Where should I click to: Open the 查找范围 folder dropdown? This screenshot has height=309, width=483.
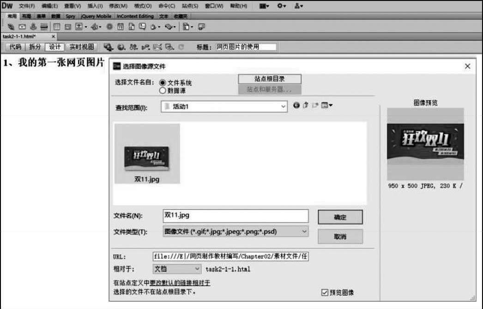tap(283, 107)
